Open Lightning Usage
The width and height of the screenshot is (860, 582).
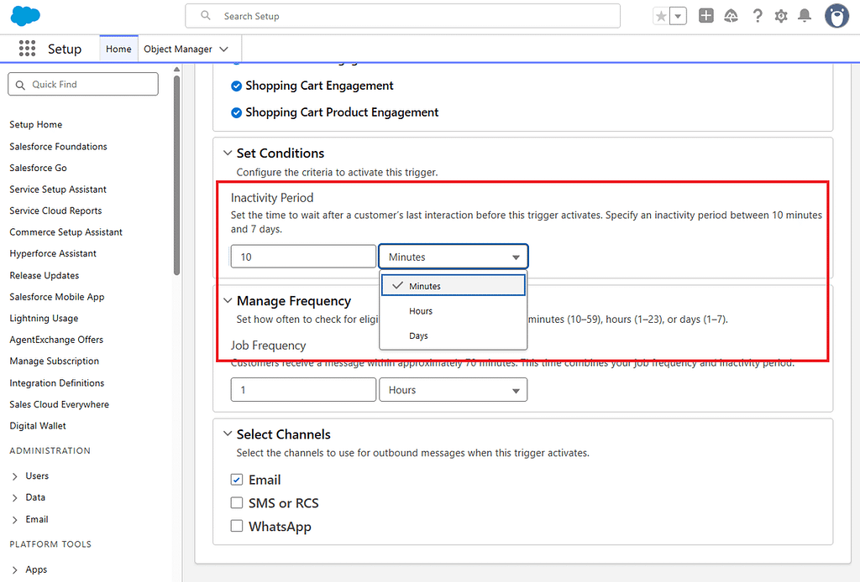pos(44,318)
